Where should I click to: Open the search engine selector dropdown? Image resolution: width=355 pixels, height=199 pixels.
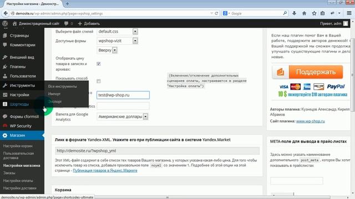tap(226, 13)
